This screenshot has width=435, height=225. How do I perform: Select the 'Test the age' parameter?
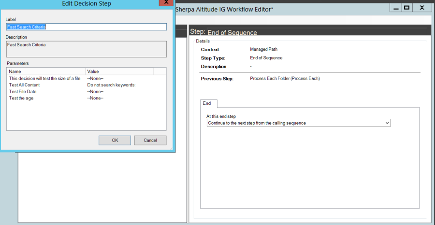click(x=21, y=98)
